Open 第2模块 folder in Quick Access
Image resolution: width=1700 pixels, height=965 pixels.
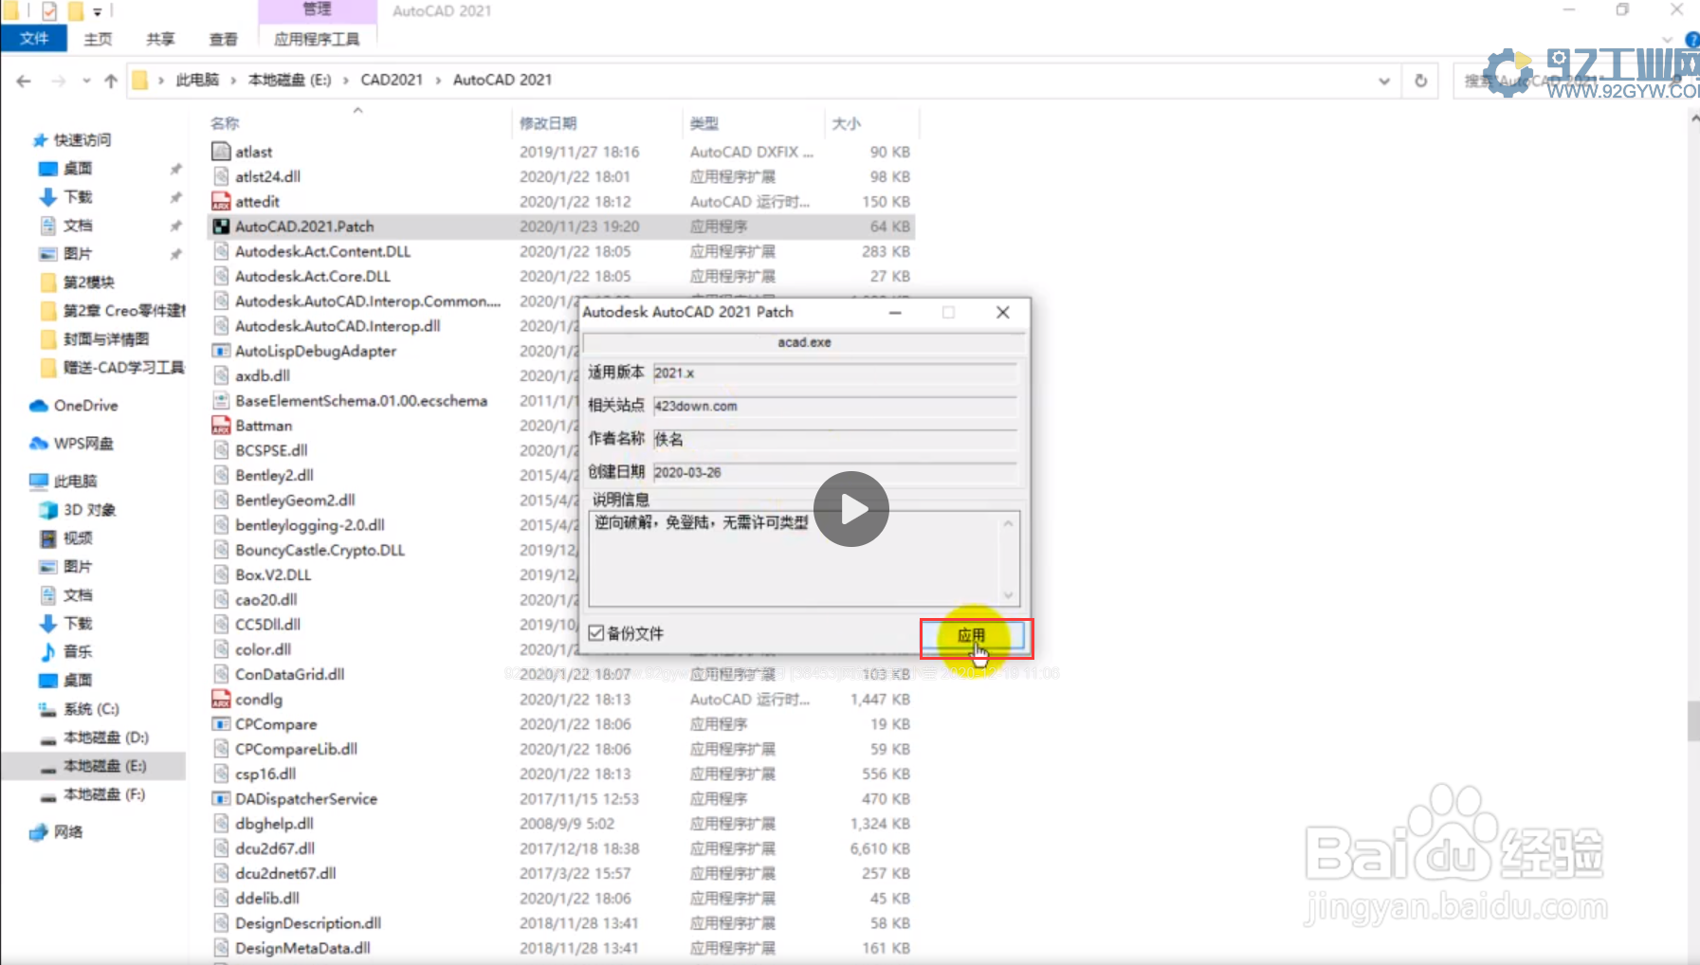78,282
